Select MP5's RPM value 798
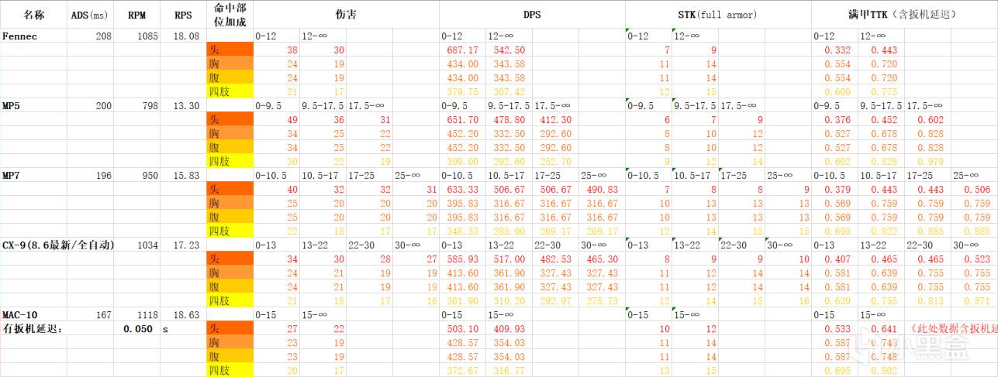 pos(150,105)
